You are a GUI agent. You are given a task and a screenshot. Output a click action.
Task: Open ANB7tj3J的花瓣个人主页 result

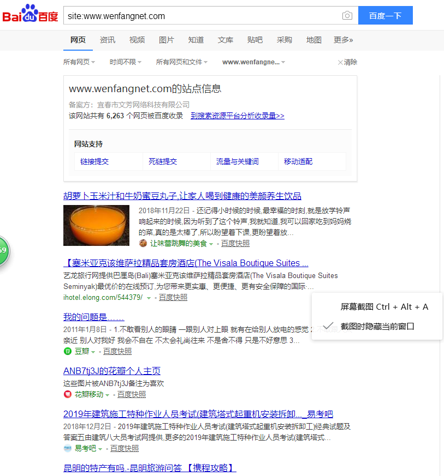111,371
